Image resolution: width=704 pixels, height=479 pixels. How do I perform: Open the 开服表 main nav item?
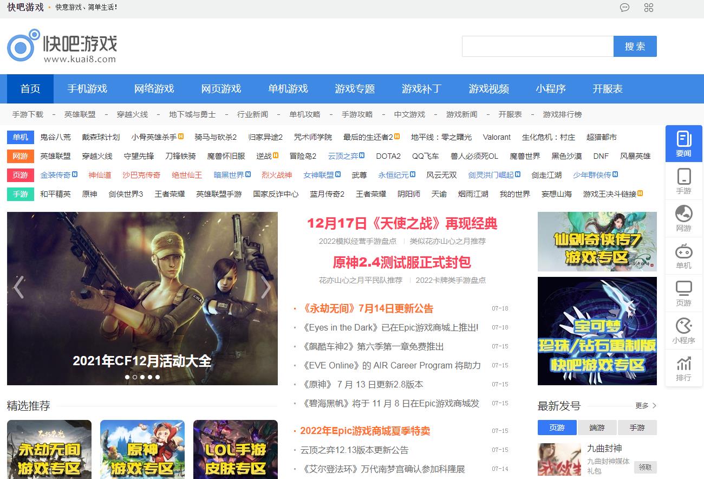point(608,88)
